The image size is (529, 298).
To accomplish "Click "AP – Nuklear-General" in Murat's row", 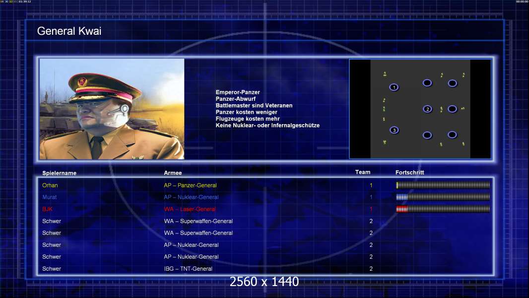I will tap(191, 197).
